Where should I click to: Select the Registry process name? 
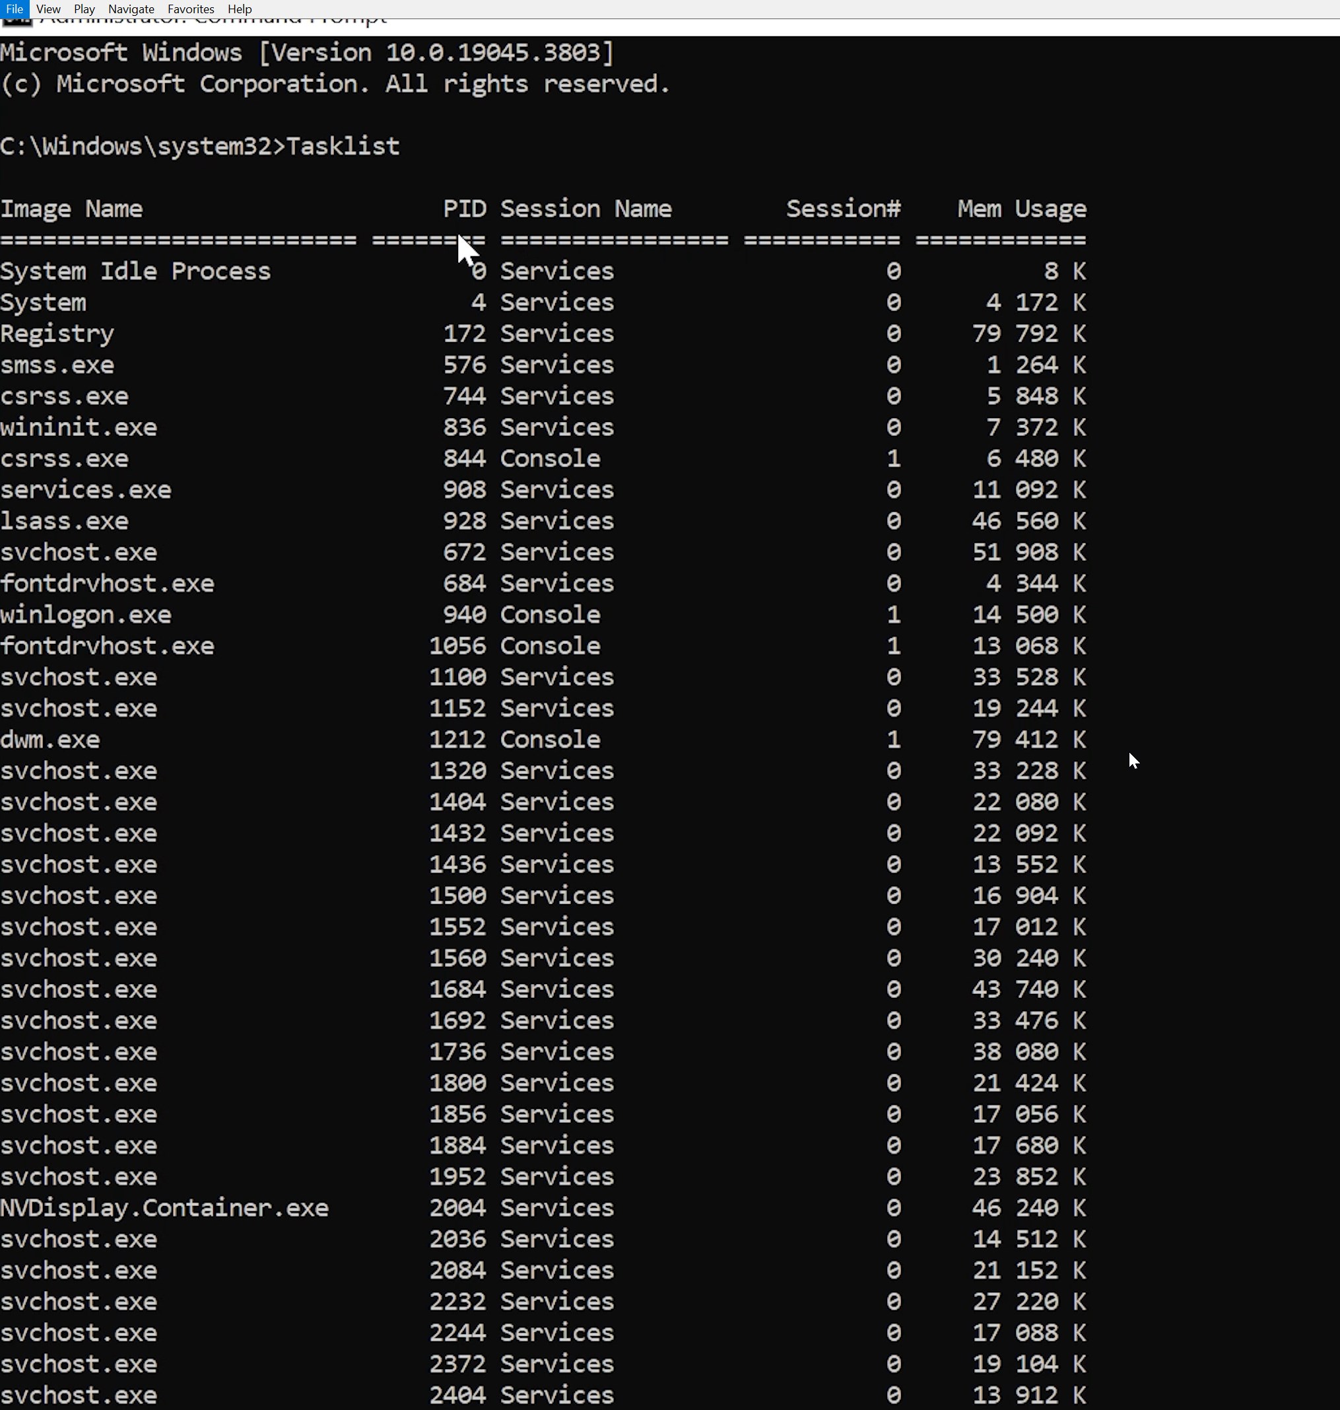point(57,334)
